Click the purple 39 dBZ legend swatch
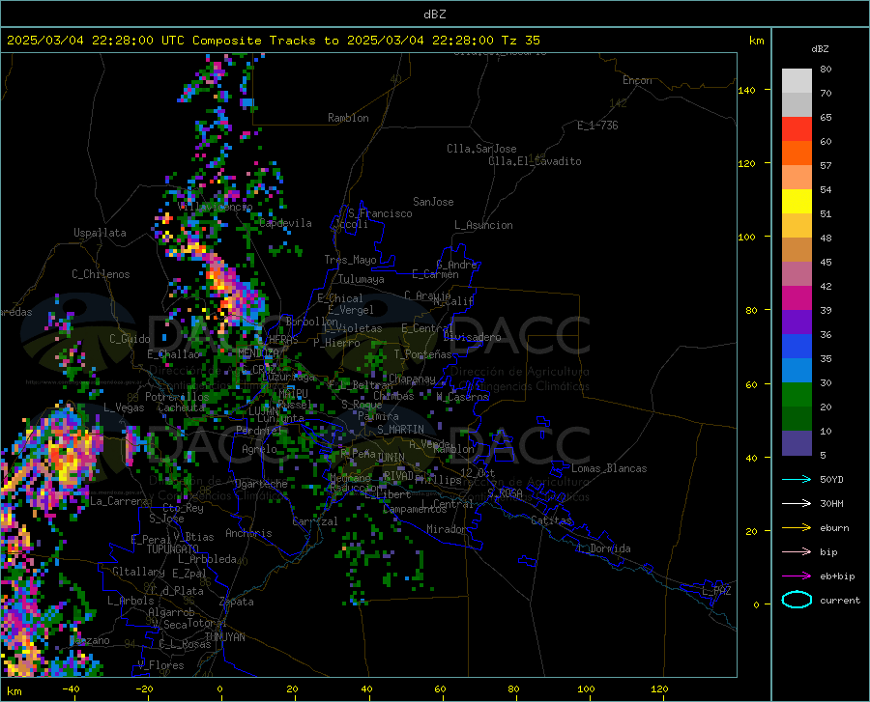Viewport: 870px width, 702px height. click(x=797, y=323)
